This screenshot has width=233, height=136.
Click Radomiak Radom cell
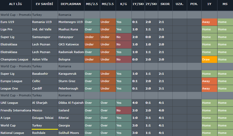[x=71, y=52]
